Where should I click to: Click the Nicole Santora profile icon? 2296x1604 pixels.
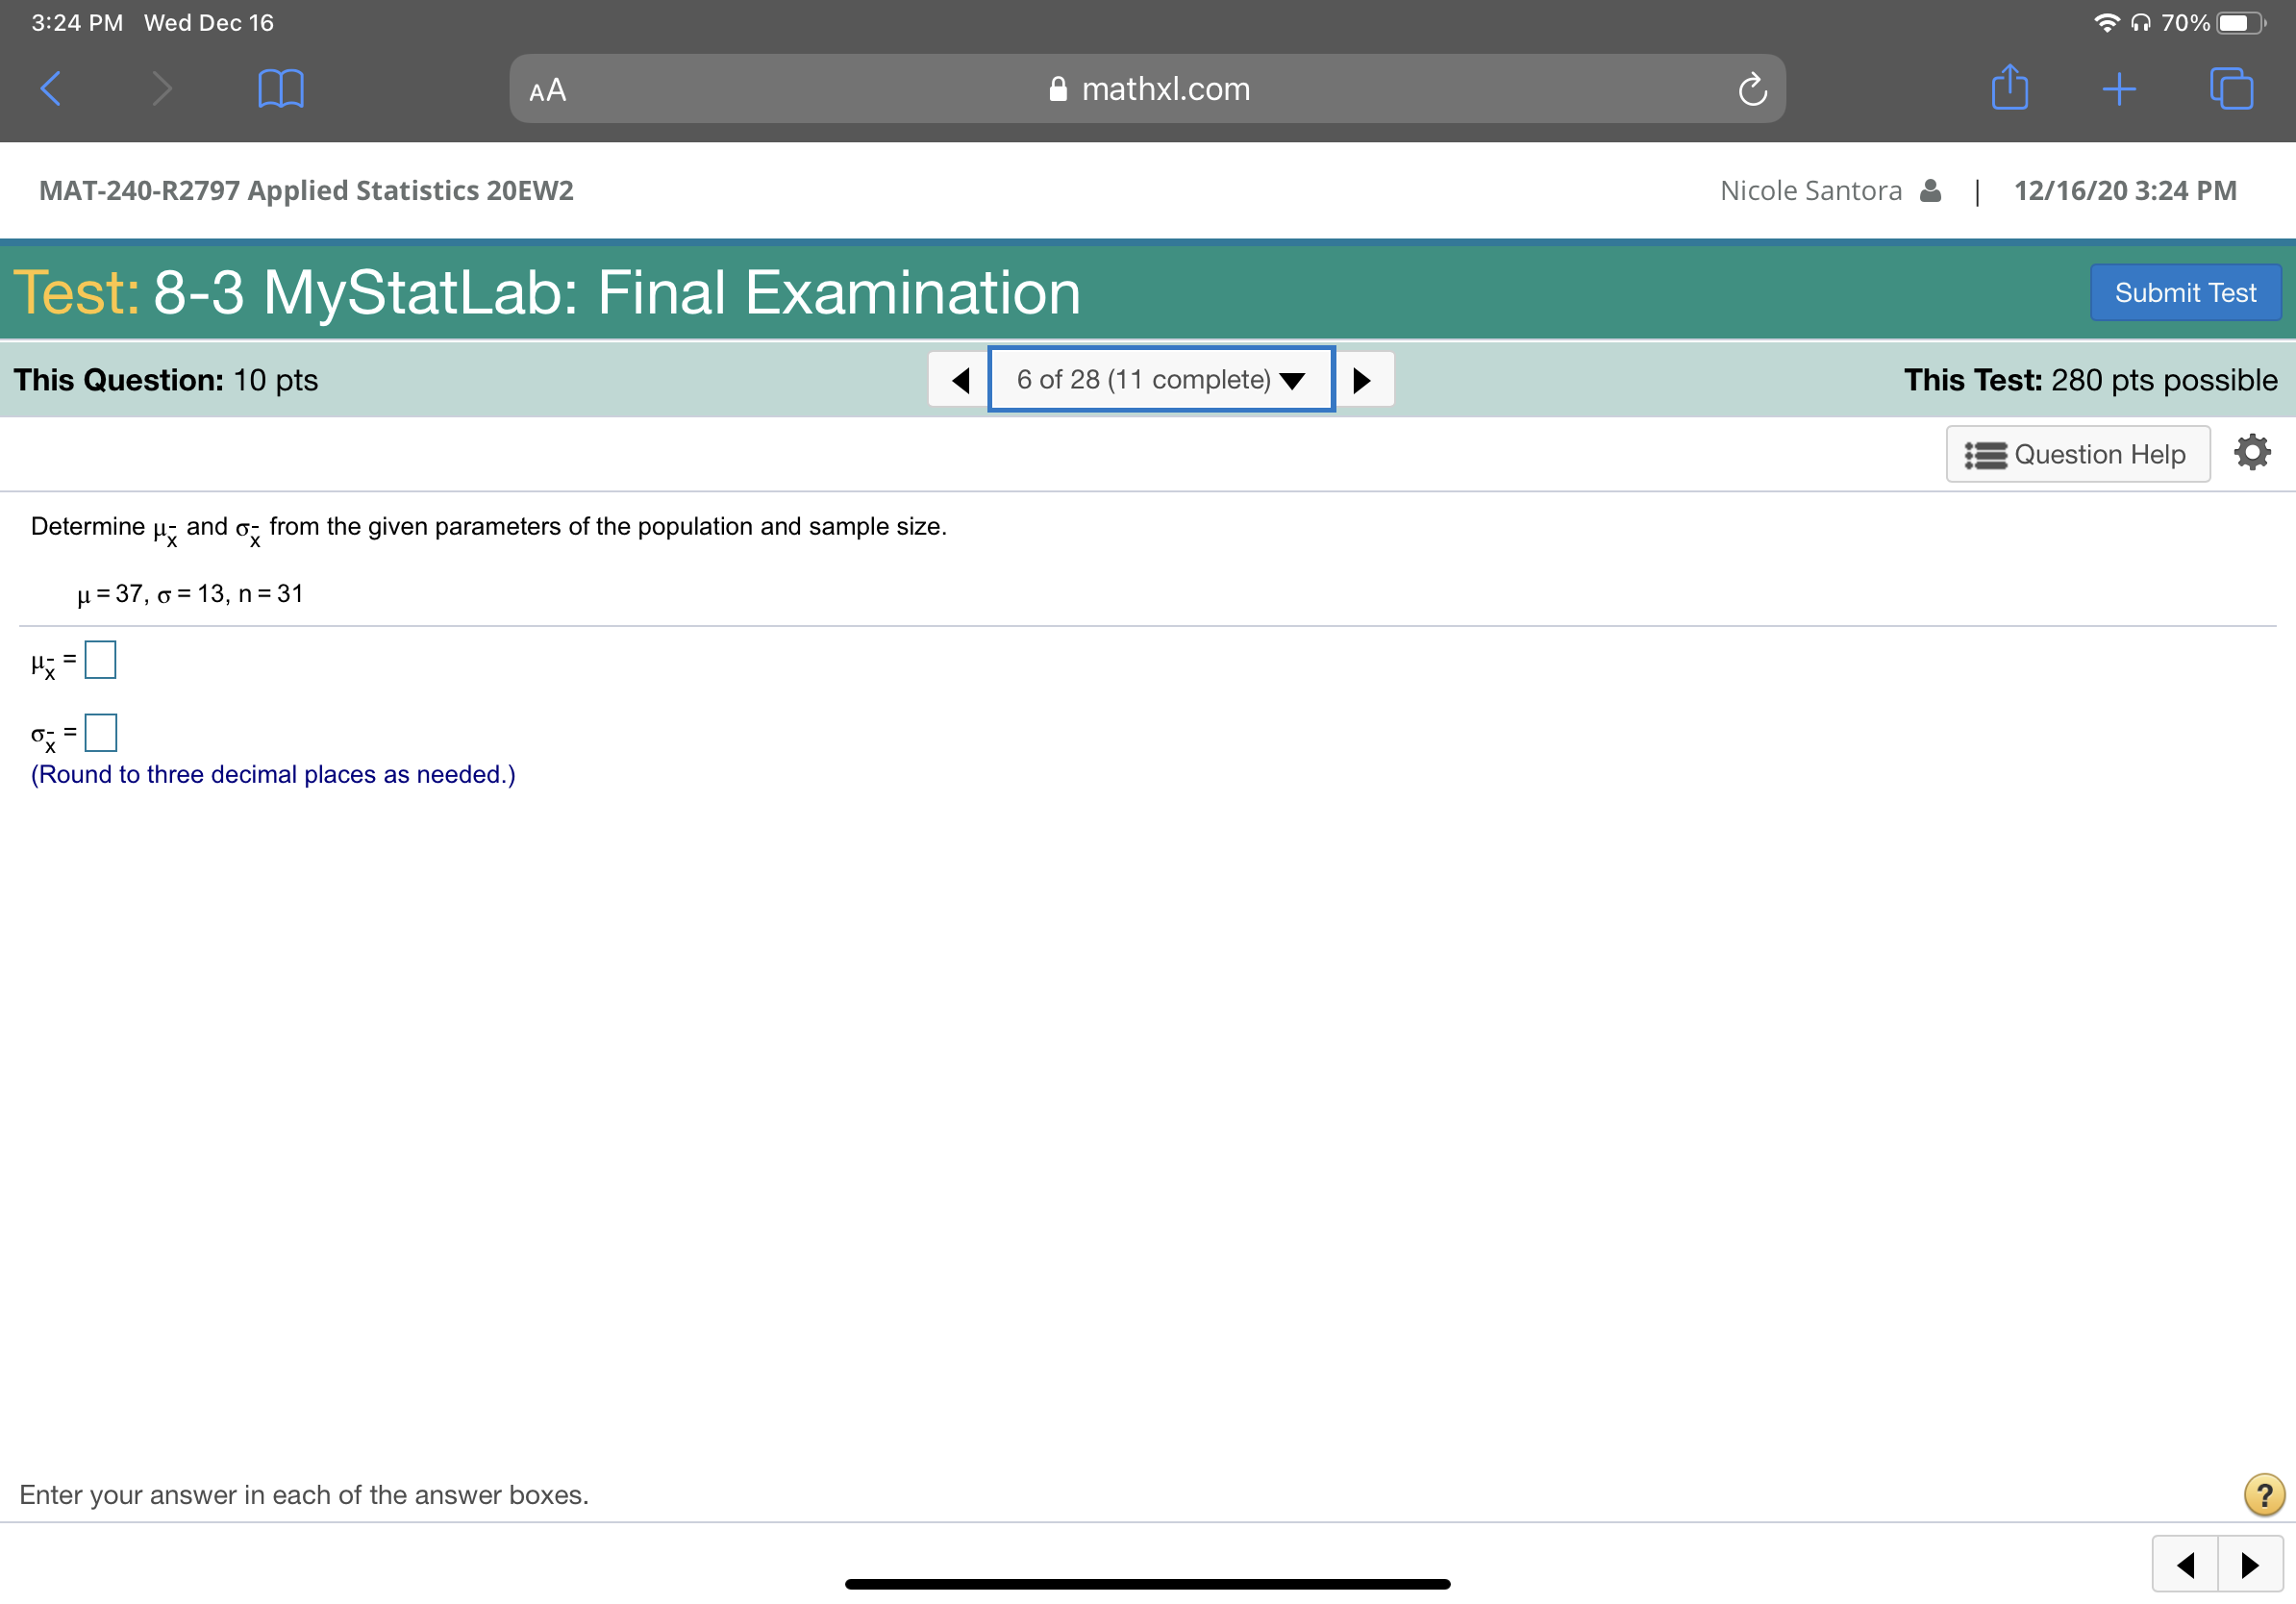[x=1930, y=189]
